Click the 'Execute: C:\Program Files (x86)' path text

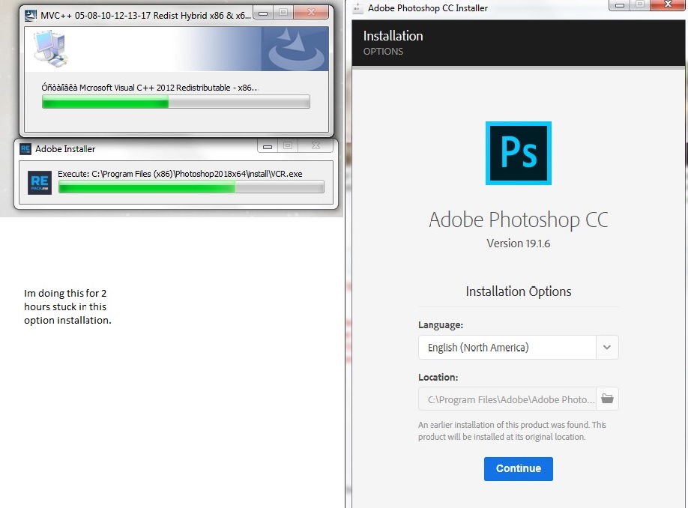[180, 174]
